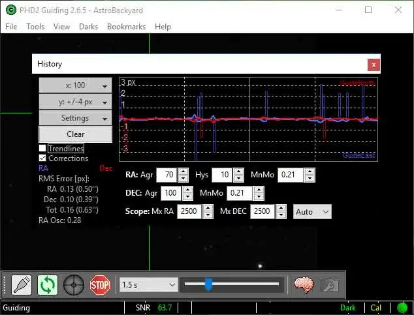Click the Guiding status text
The image size is (414, 315).
pyautogui.click(x=16, y=308)
